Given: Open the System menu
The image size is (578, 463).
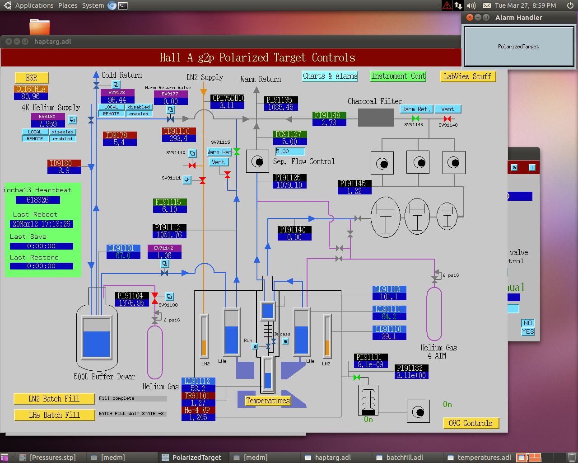Looking at the screenshot, I should pyautogui.click(x=93, y=5).
